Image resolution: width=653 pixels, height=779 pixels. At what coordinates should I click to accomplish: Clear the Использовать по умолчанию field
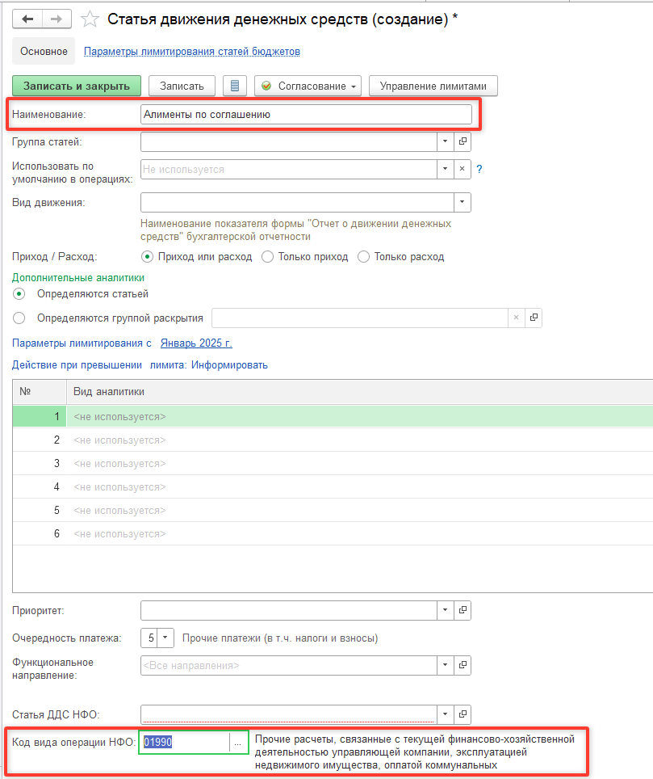(x=463, y=170)
